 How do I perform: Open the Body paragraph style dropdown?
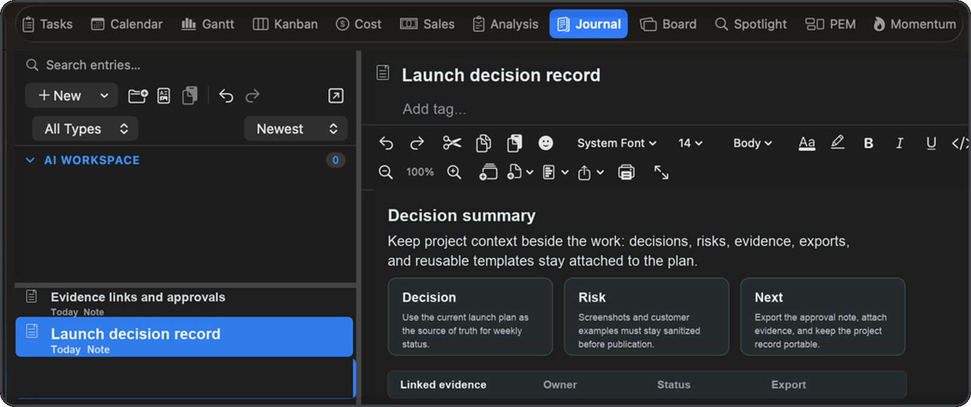coord(753,143)
